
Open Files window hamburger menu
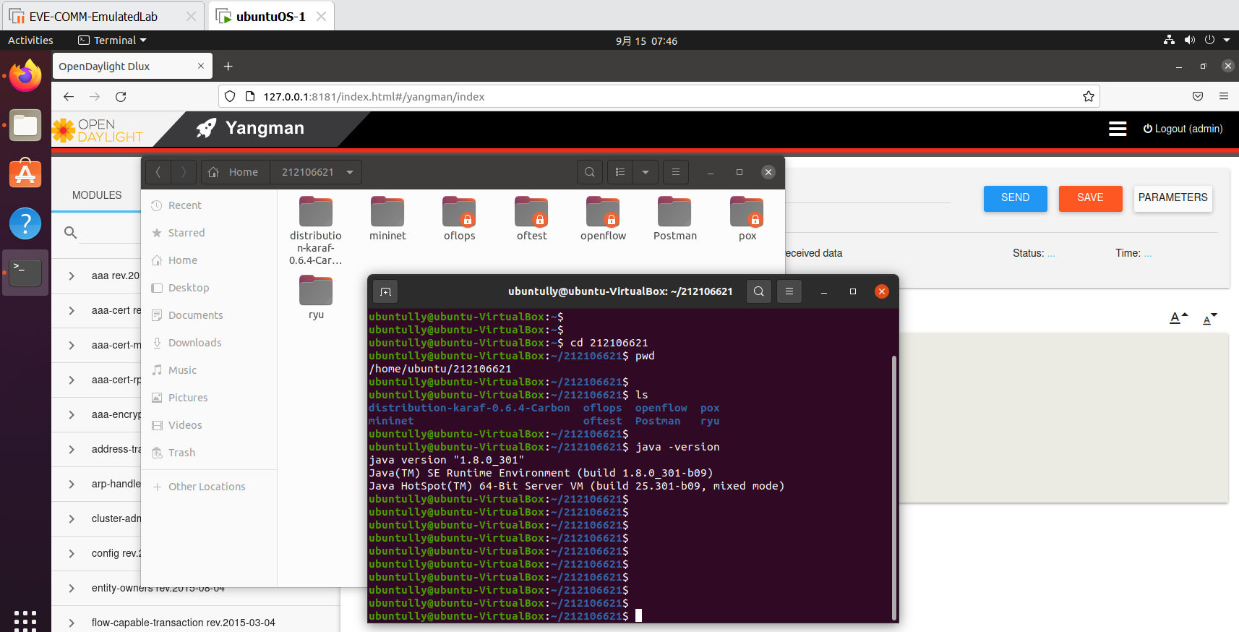coord(676,172)
